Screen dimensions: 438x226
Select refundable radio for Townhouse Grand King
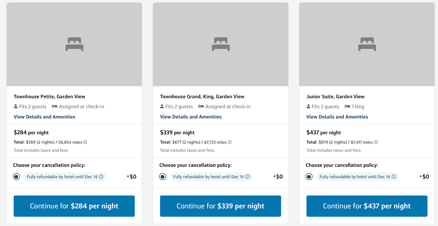(163, 177)
